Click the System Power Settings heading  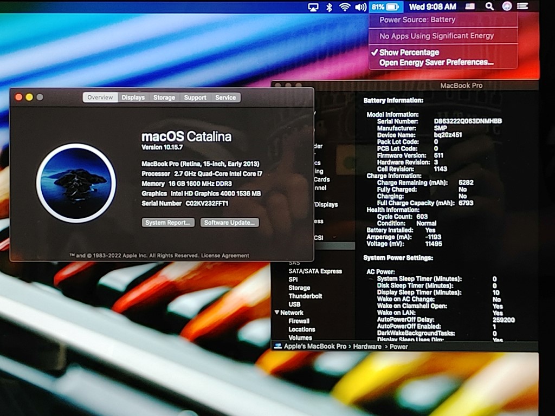[x=398, y=258]
